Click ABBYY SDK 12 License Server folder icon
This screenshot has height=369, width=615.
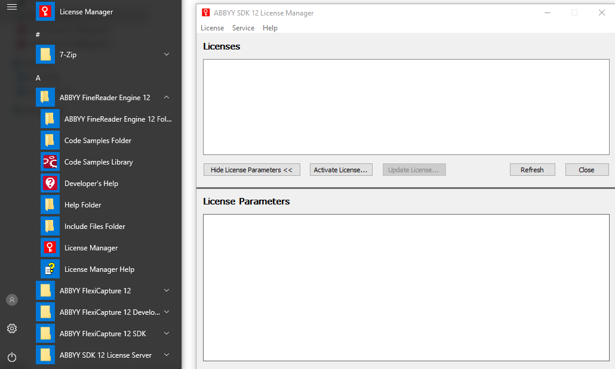[45, 355]
